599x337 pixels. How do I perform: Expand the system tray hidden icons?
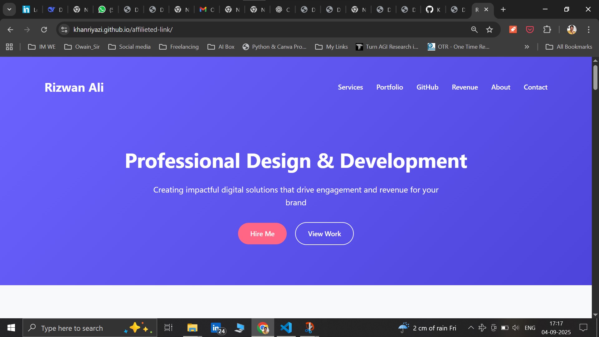point(471,328)
